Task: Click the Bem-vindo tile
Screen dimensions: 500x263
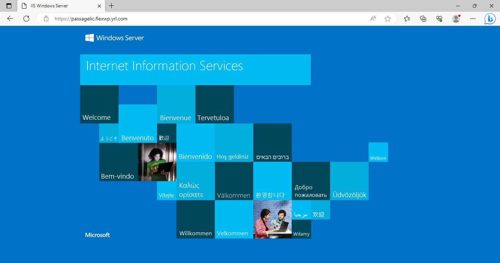Action: tap(118, 162)
